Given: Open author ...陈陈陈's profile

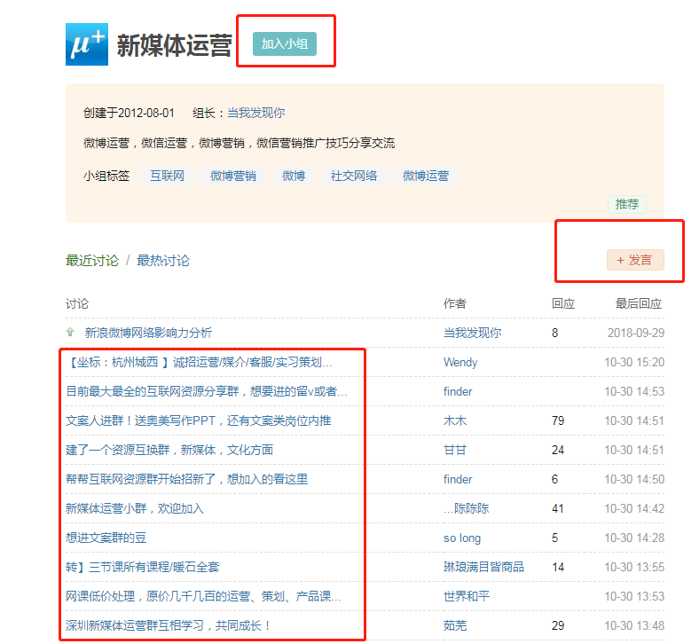Looking at the screenshot, I should click(467, 508).
